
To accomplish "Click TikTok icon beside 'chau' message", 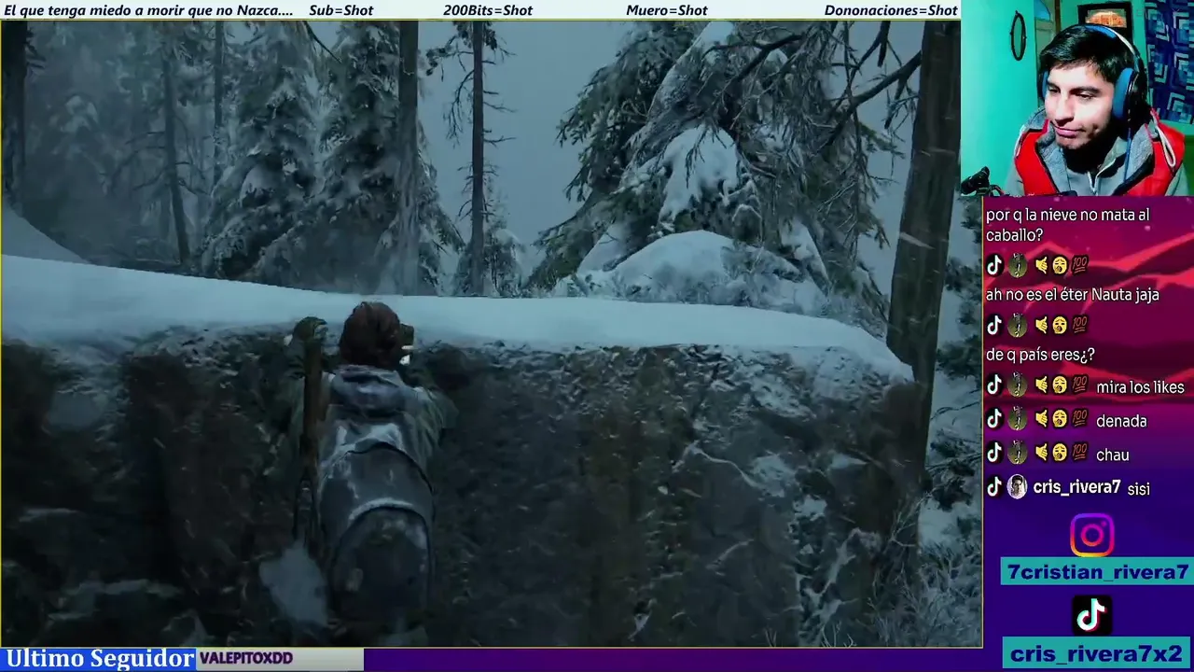I will coord(994,453).
